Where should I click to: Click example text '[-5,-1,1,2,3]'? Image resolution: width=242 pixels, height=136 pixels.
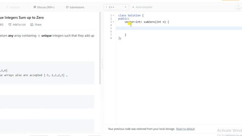click(54, 75)
